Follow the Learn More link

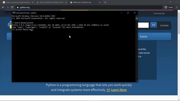pyautogui.click(x=119, y=90)
